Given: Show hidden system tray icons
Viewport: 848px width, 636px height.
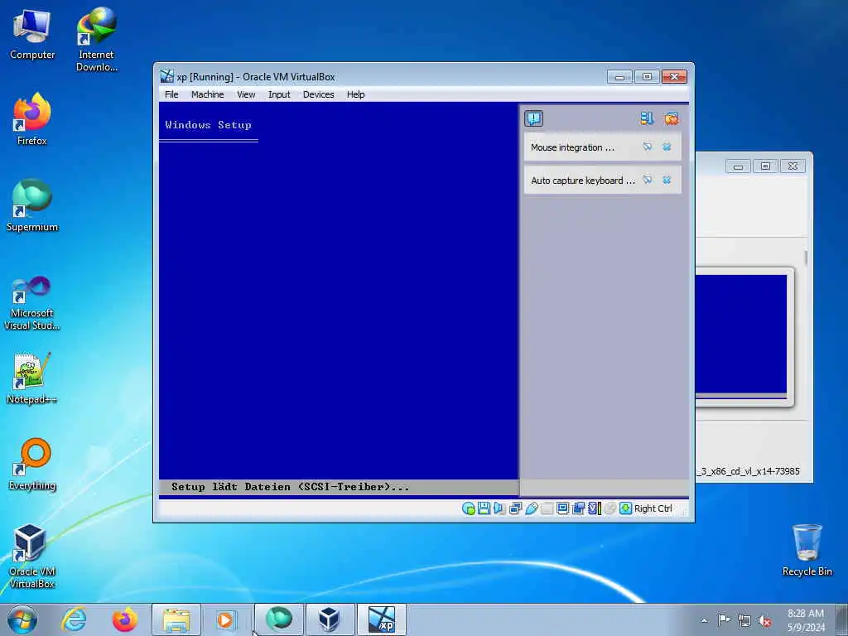Looking at the screenshot, I should (x=704, y=621).
